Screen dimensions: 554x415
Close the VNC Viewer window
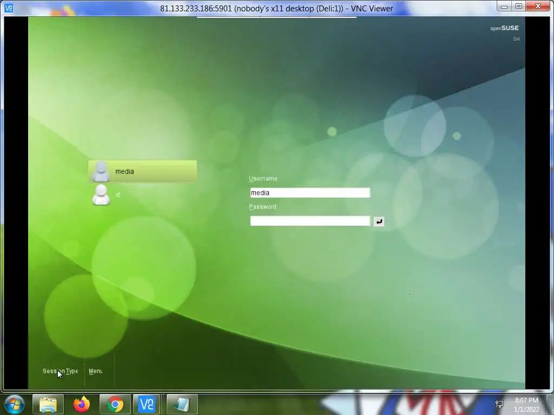coord(538,6)
